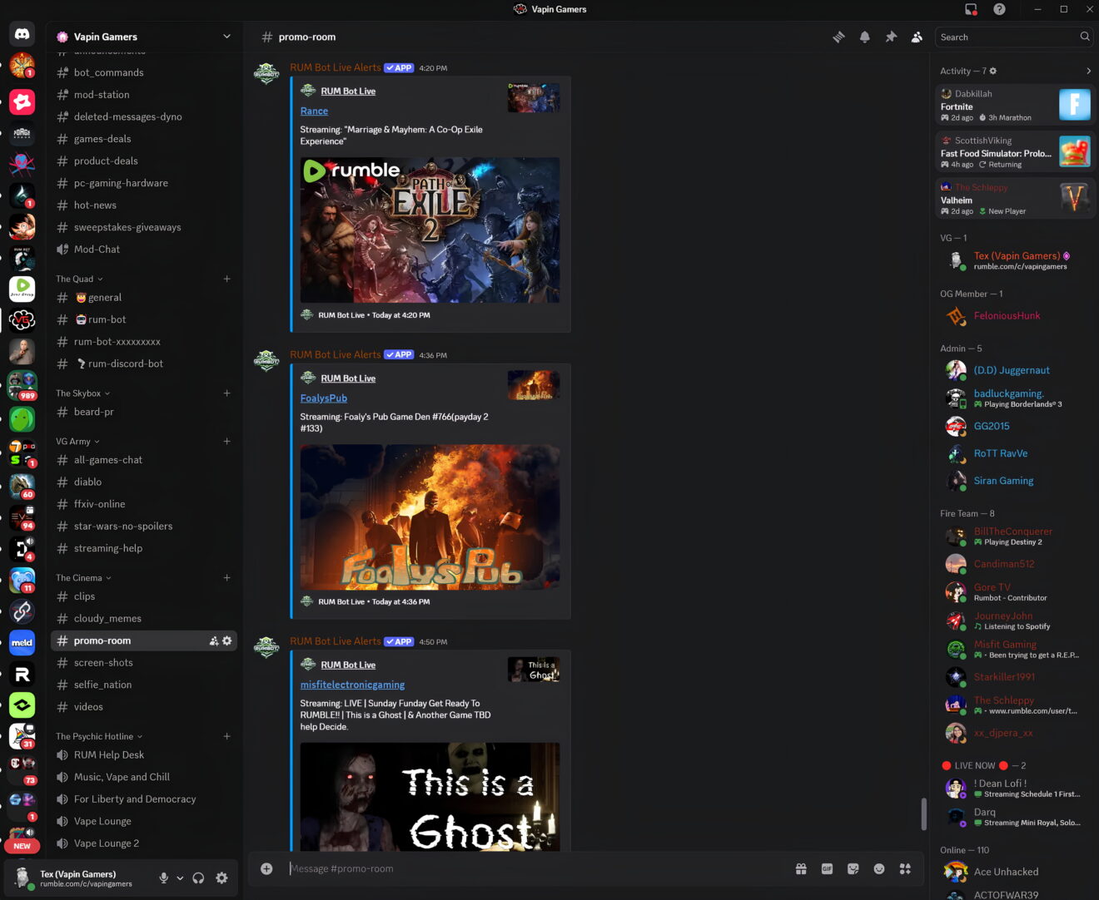Viewport: 1099px width, 900px height.
Task: Open the Nitro gift icon
Action: point(800,868)
